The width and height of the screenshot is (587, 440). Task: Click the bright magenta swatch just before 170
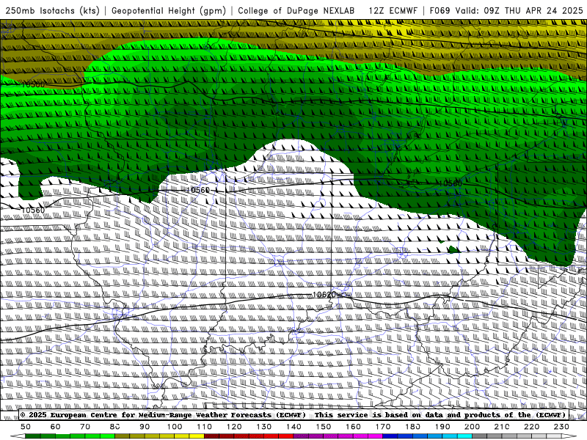pyautogui.click(x=376, y=436)
